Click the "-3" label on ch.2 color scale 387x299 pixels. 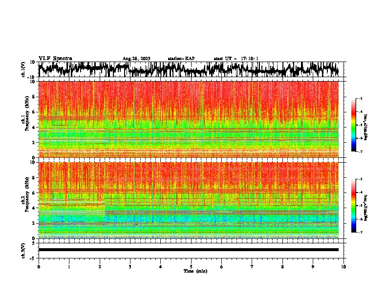click(x=360, y=179)
